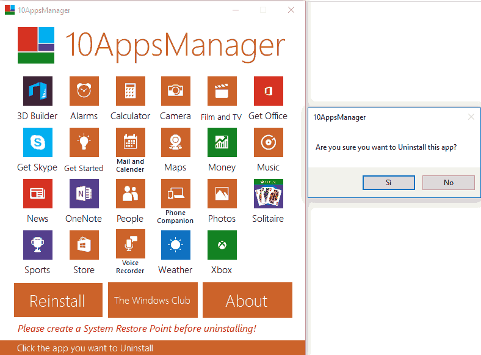Viewport: 481px width, 355px height.
Task: Select the Camera app tile
Action: (175, 91)
